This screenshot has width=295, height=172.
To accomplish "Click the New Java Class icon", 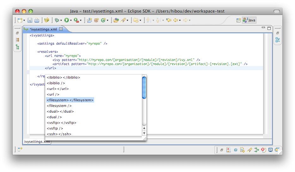I will [103, 20].
